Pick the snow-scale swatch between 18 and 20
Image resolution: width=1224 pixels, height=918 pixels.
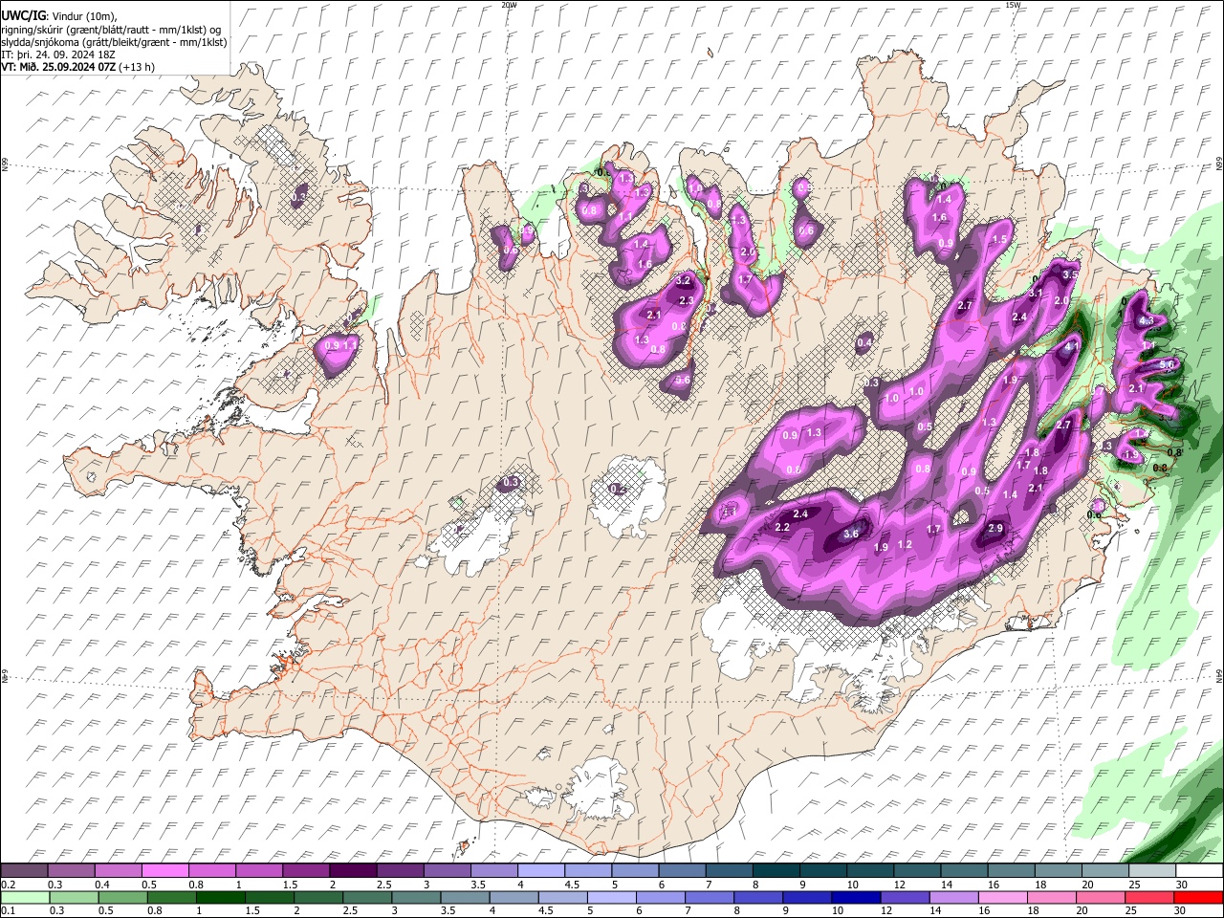click(x=1058, y=871)
